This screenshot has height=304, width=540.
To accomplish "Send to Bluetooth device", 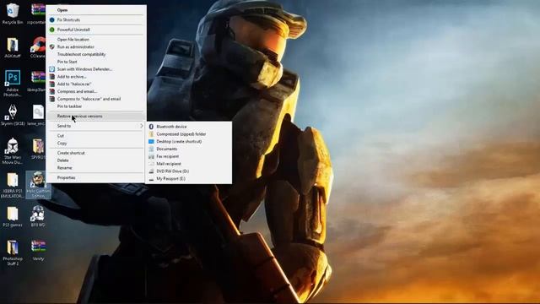I will tap(189, 127).
